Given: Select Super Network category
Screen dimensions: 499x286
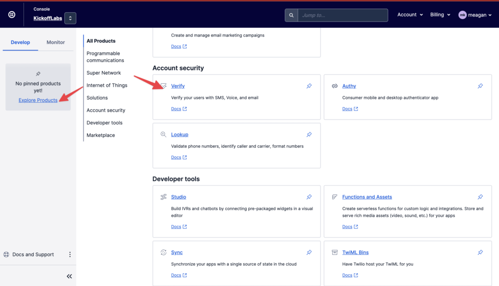Looking at the screenshot, I should [x=104, y=73].
